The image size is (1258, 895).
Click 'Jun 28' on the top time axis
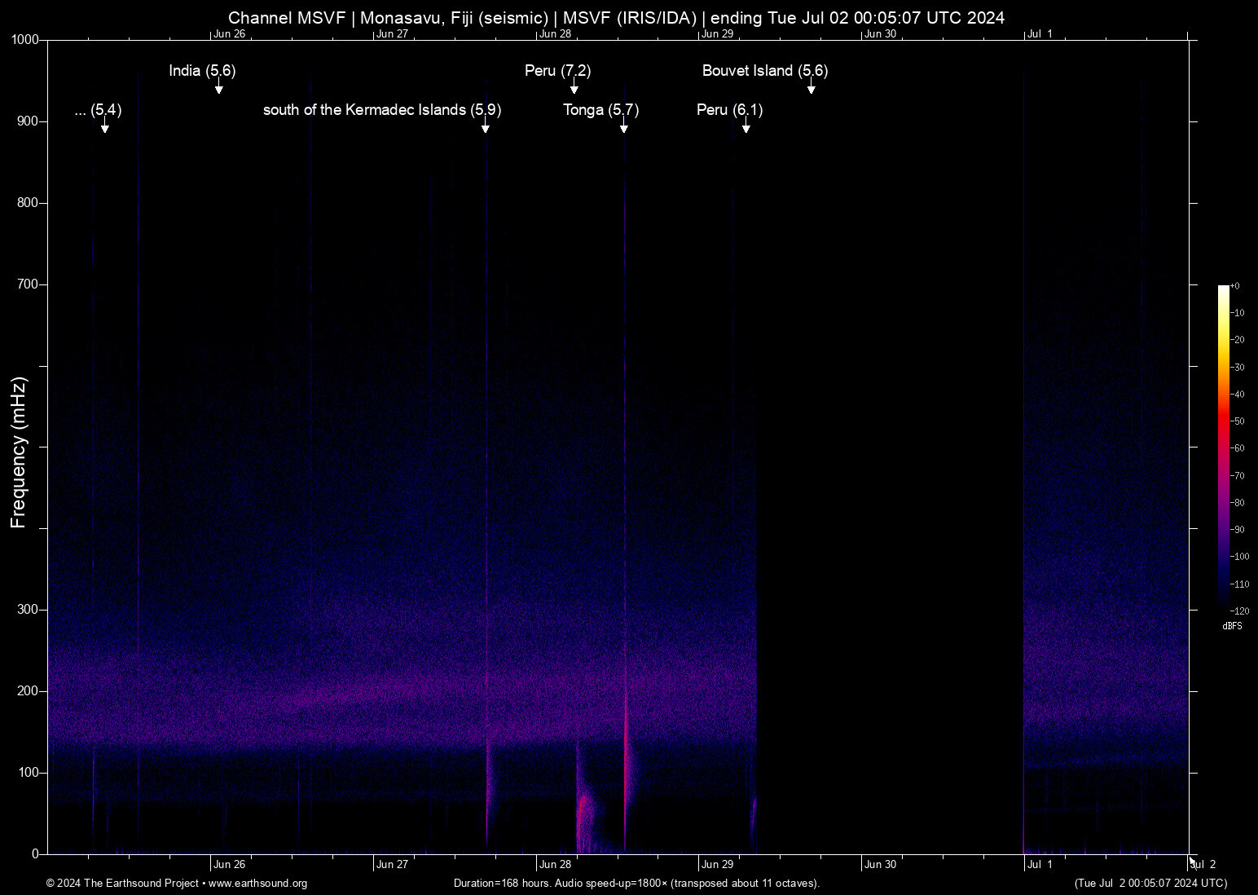[555, 34]
